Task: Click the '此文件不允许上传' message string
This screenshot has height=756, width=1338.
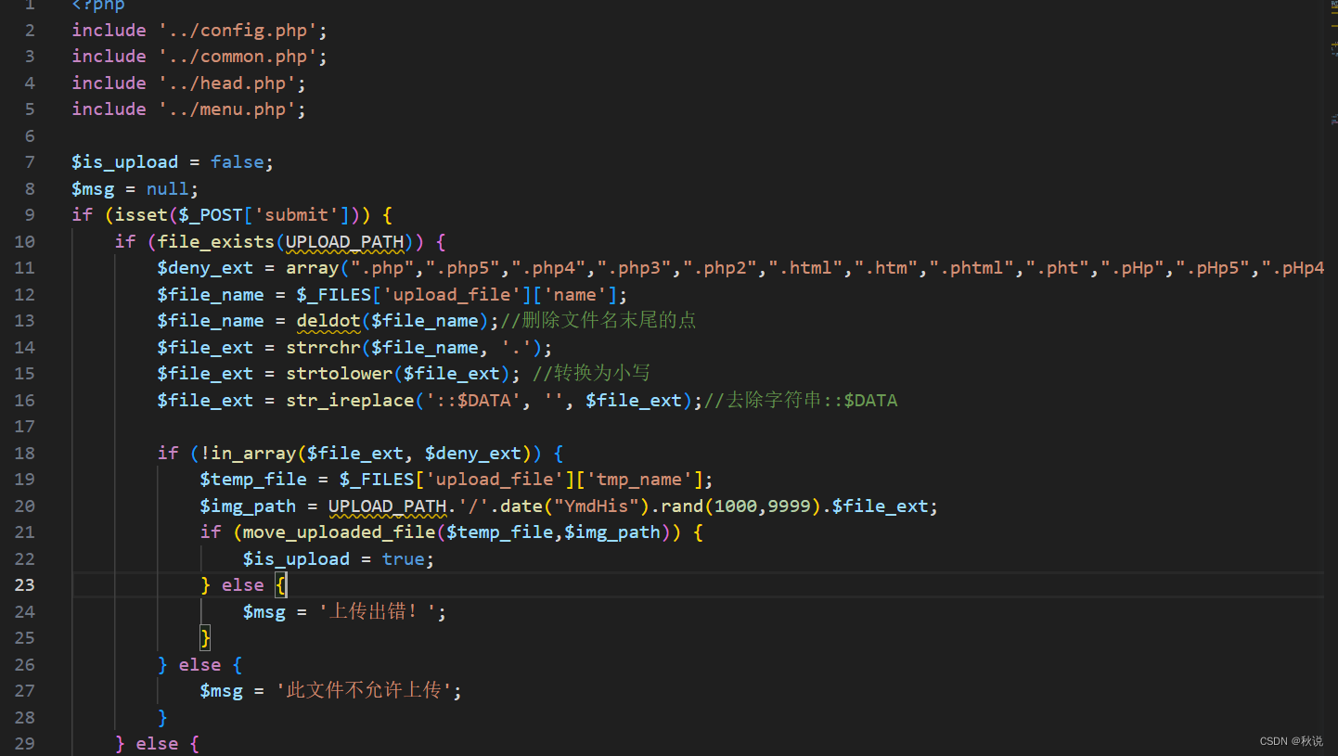Action: point(366,691)
